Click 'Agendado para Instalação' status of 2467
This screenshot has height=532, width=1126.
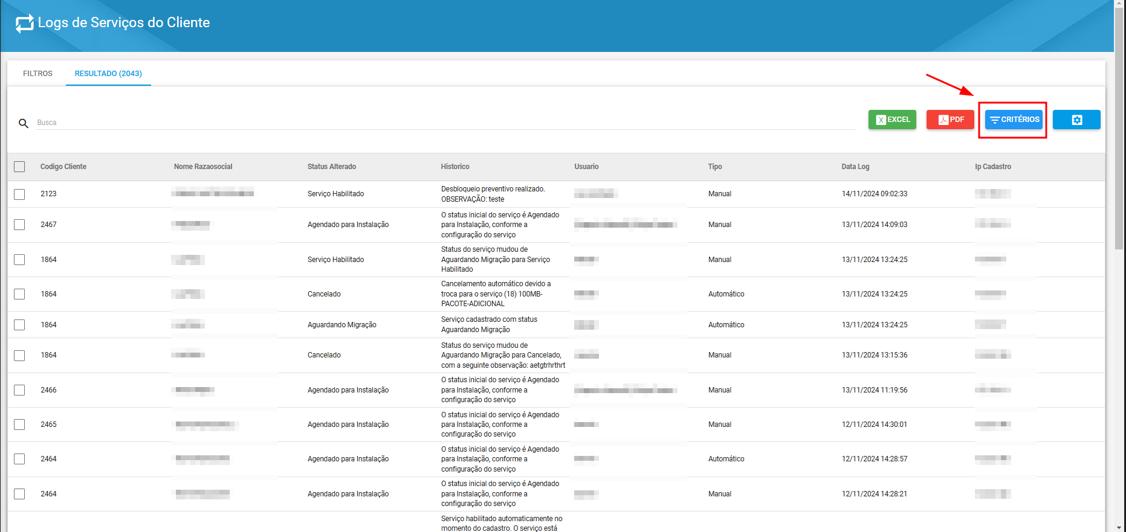(x=348, y=225)
